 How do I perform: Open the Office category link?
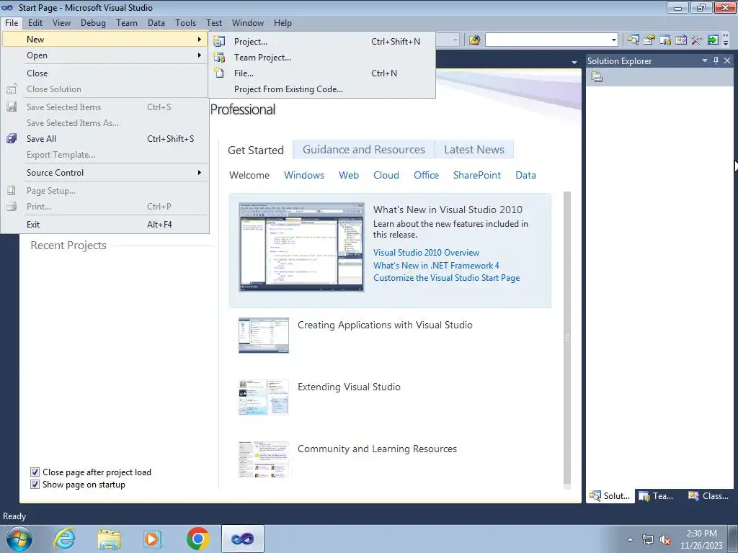click(x=426, y=175)
